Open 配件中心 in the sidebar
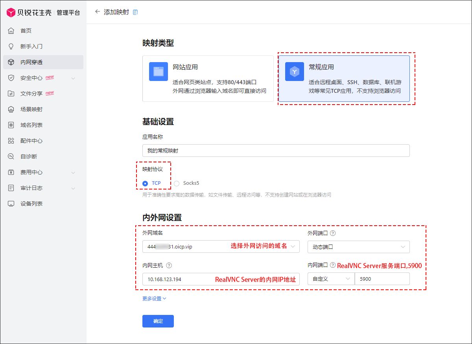This screenshot has height=344, width=472. (x=43, y=141)
